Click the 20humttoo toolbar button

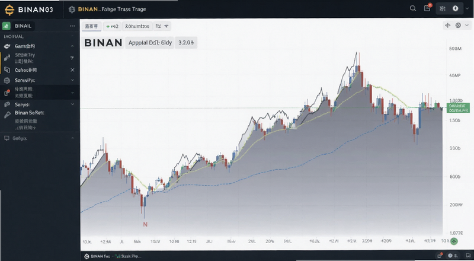coord(137,26)
